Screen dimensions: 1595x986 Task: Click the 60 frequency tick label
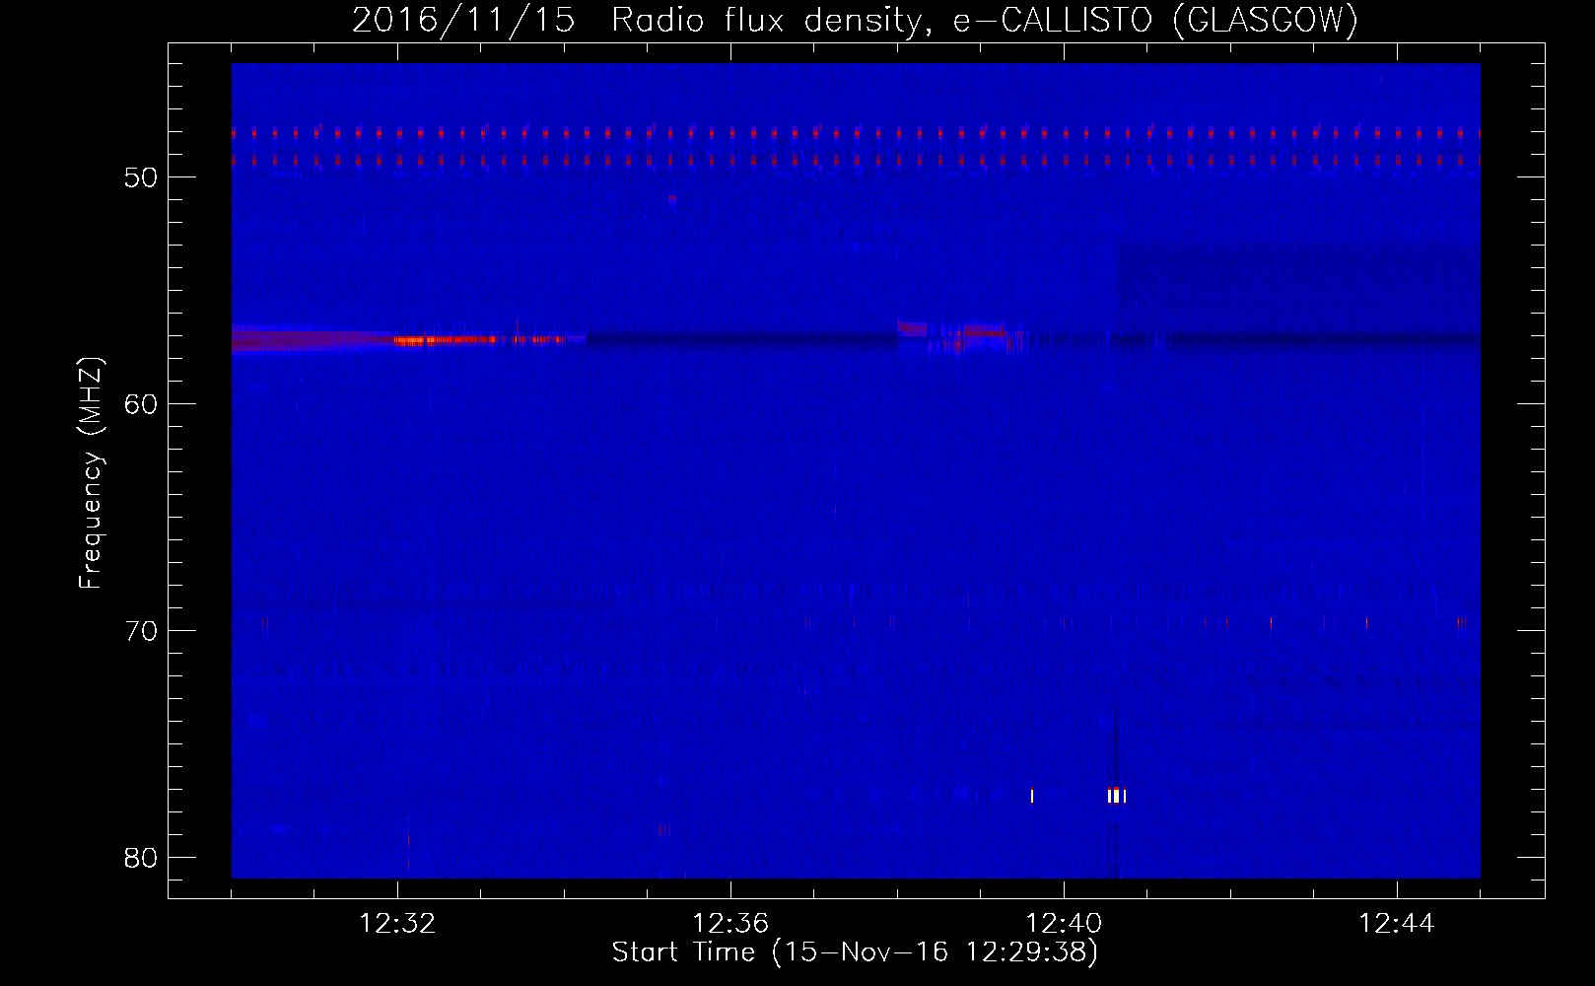click(141, 404)
